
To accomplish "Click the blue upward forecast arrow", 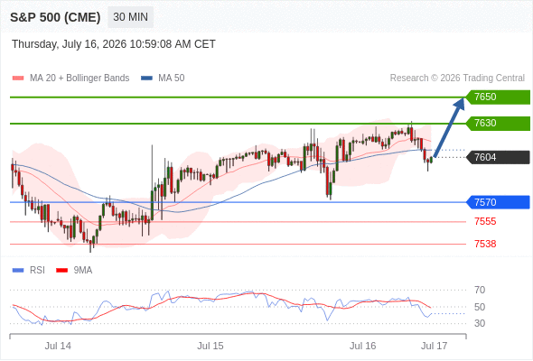I will [449, 127].
